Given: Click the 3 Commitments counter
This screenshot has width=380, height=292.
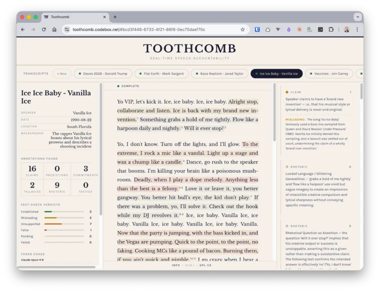Looking at the screenshot, I should point(85,171).
